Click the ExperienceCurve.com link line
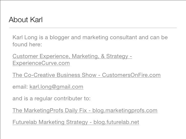This screenshot has width=186, height=139. pyautogui.click(x=41, y=63)
